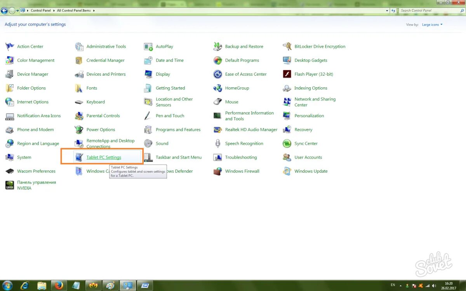Open Performance Information and Tools
Image resolution: width=466 pixels, height=291 pixels.
pos(249,116)
